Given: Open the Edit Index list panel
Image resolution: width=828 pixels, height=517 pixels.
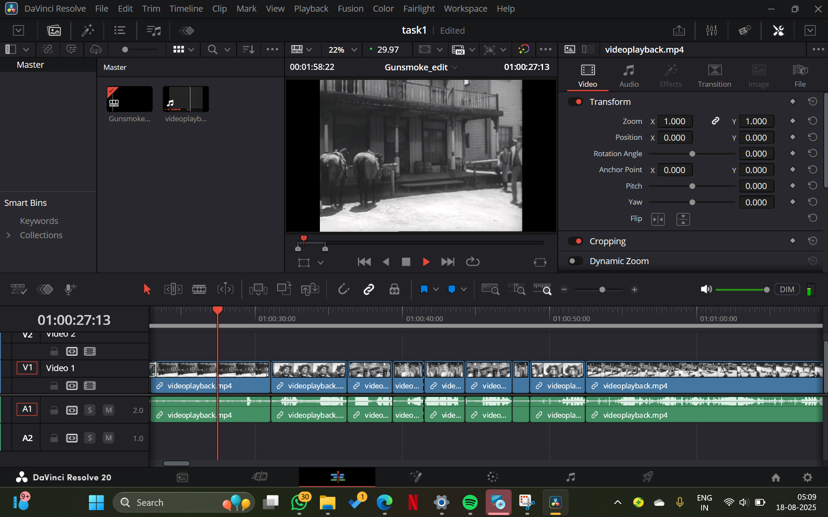Looking at the screenshot, I should (x=120, y=30).
